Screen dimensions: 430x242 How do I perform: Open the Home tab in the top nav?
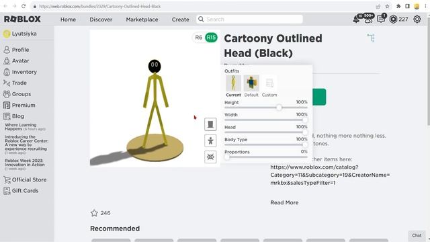pyautogui.click(x=68, y=19)
